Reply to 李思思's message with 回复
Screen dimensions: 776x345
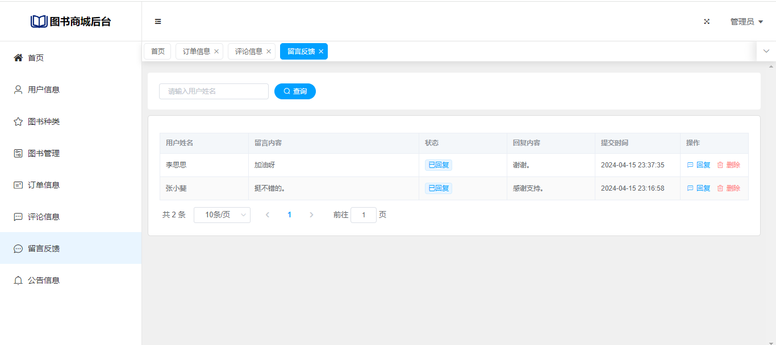click(x=699, y=165)
